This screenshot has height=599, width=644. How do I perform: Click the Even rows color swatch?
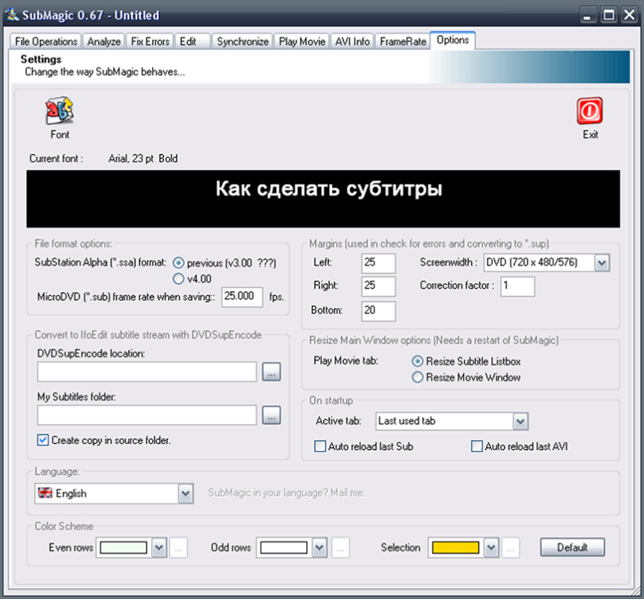click(x=124, y=547)
